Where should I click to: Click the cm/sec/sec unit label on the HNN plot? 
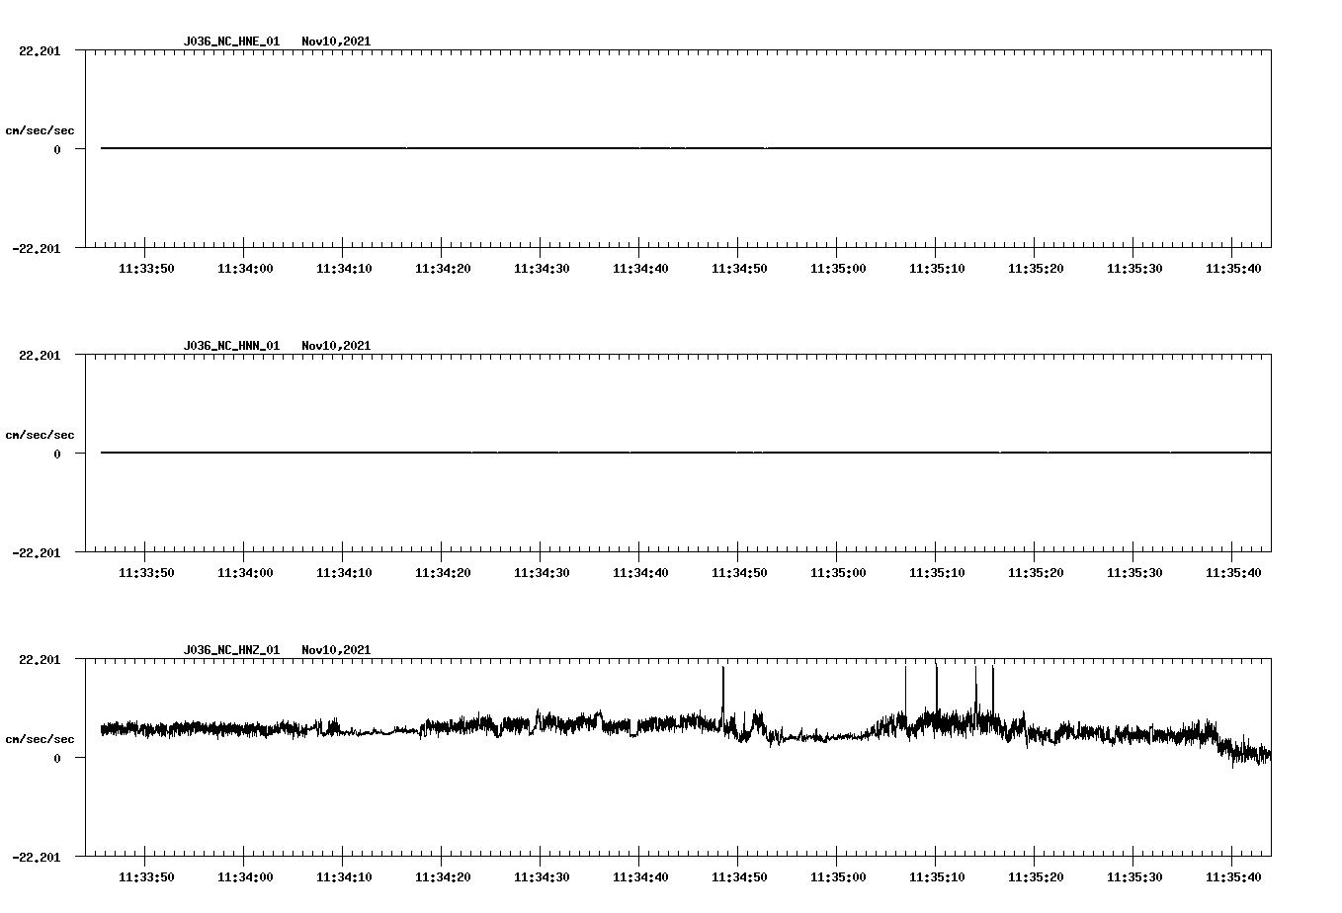[40, 435]
